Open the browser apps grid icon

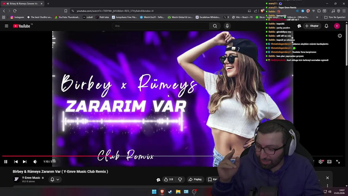4,17
